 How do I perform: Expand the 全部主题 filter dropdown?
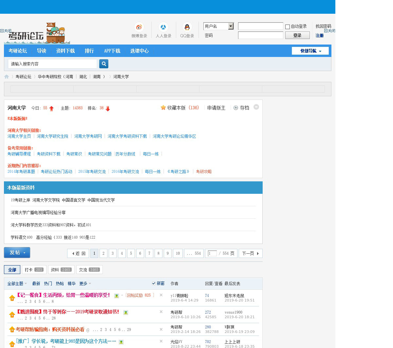click(17, 284)
